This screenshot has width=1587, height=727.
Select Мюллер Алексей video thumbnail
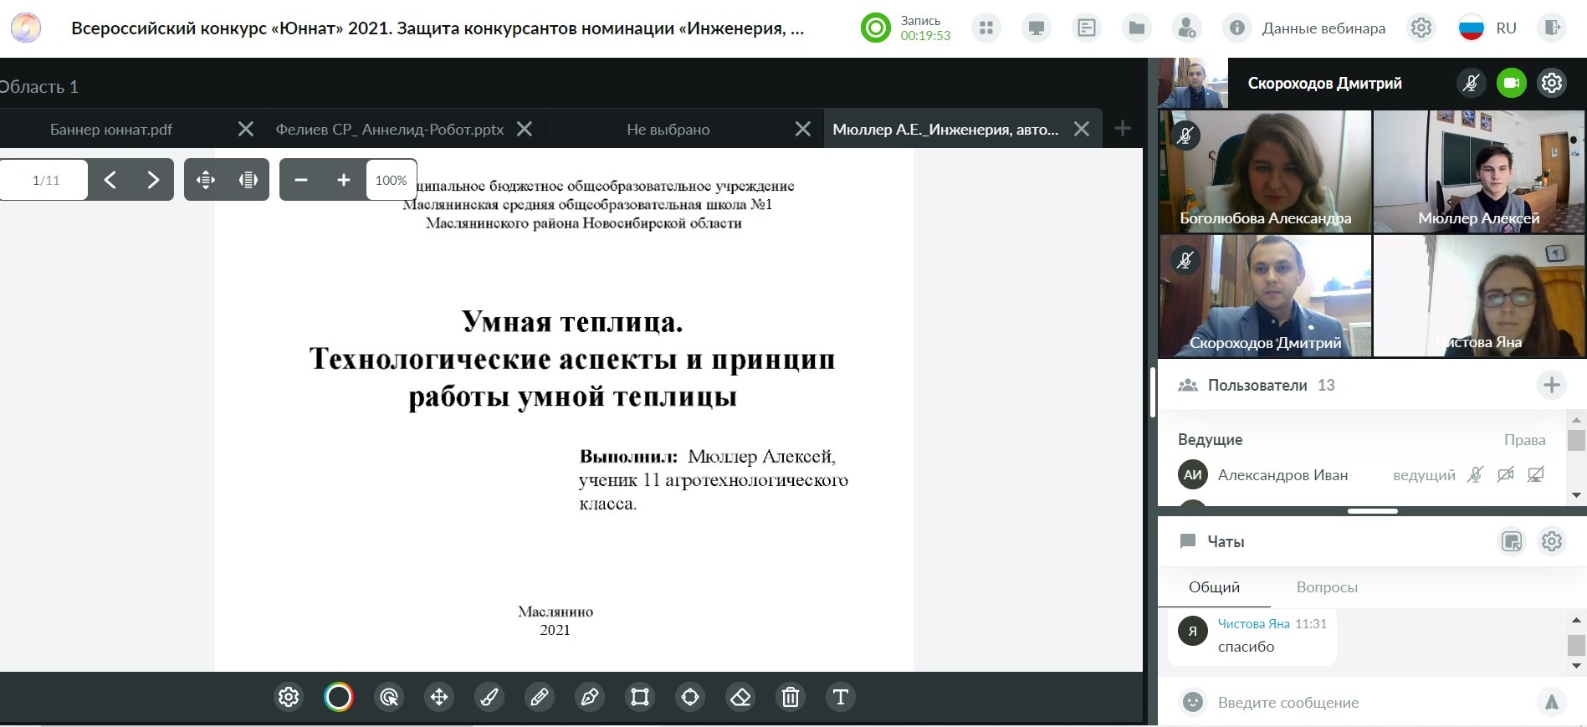(x=1479, y=172)
